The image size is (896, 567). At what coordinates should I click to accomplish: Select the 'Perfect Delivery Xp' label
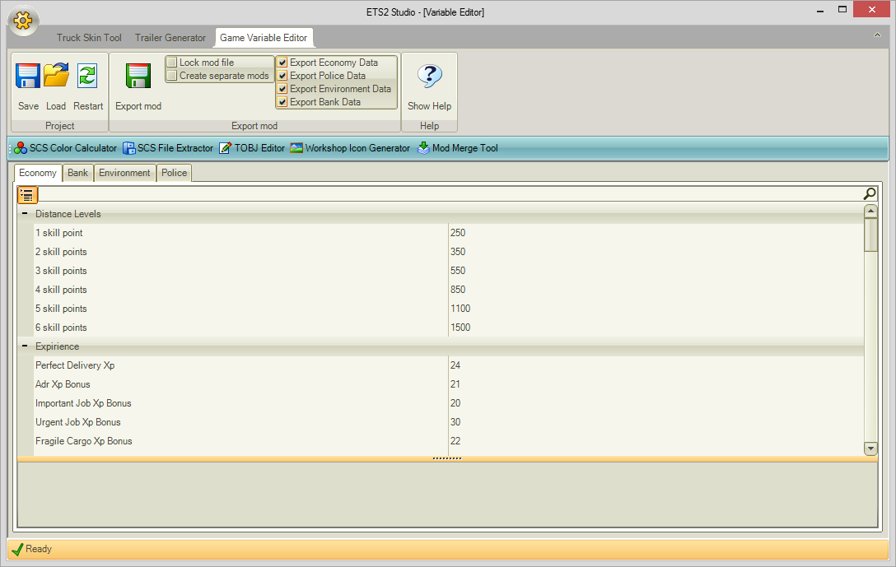point(75,365)
